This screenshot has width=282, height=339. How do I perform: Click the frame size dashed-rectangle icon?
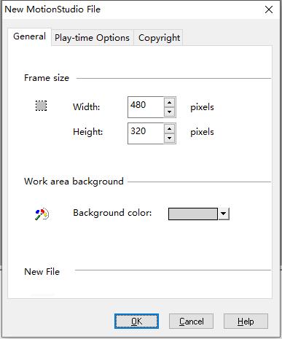(x=42, y=106)
